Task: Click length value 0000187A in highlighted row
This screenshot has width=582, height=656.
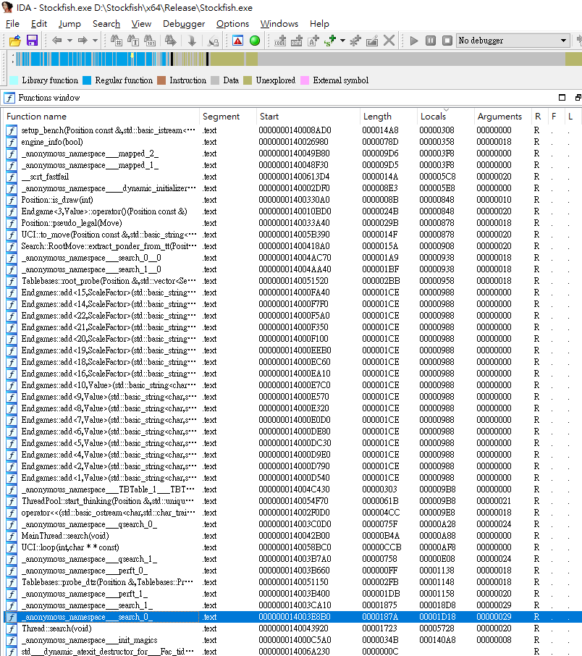Action: [380, 617]
